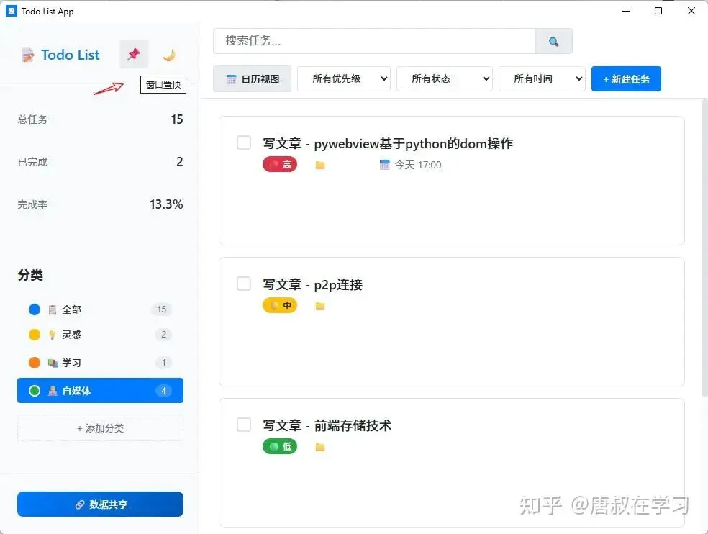Click the pin window-on-top icon
Screen dimensions: 708x534
click(134, 54)
